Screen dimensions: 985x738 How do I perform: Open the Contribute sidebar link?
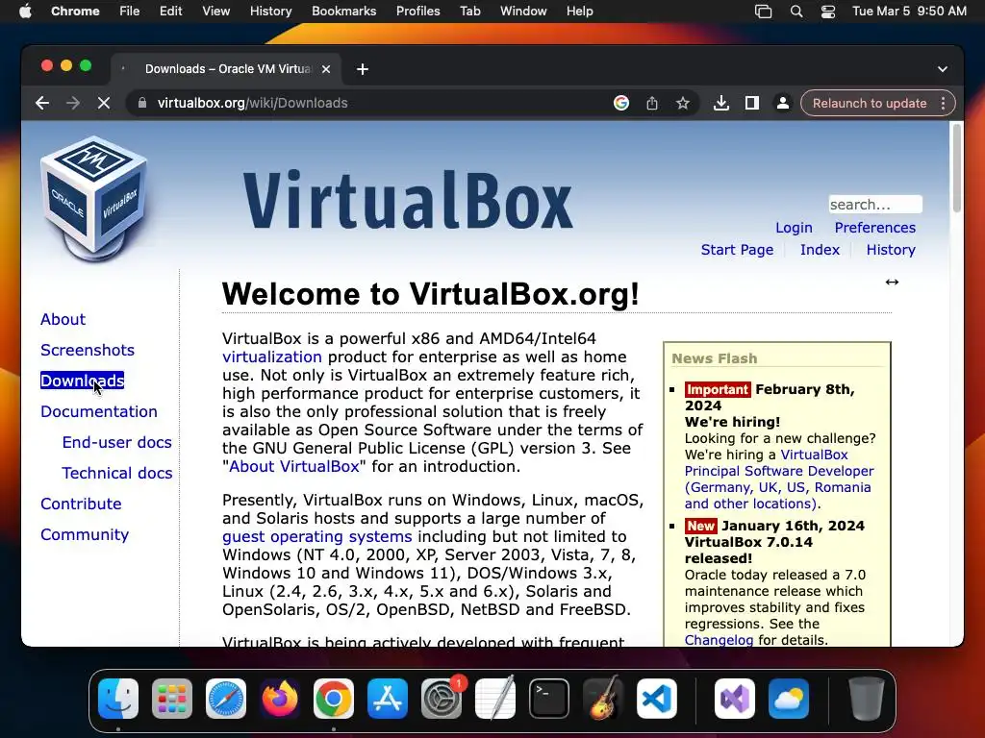point(81,504)
